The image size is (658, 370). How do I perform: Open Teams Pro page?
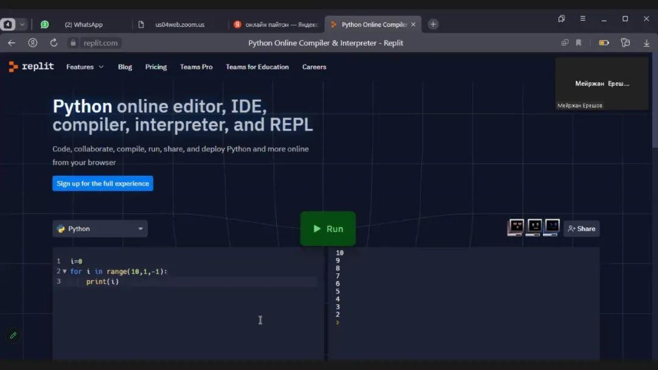point(196,67)
